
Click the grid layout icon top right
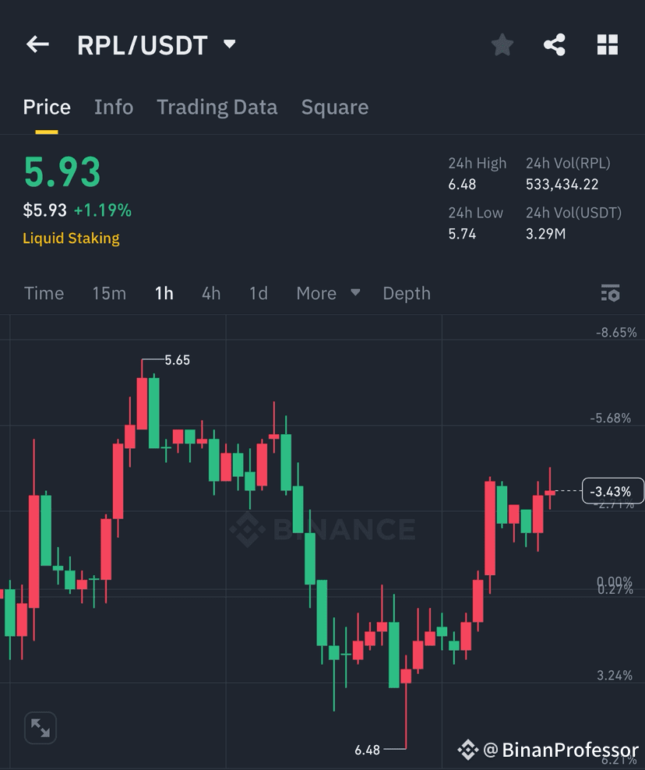608,44
